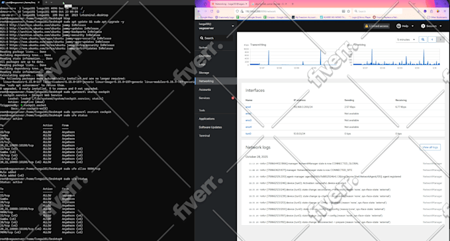Click the next time range arrow button

click(440, 40)
